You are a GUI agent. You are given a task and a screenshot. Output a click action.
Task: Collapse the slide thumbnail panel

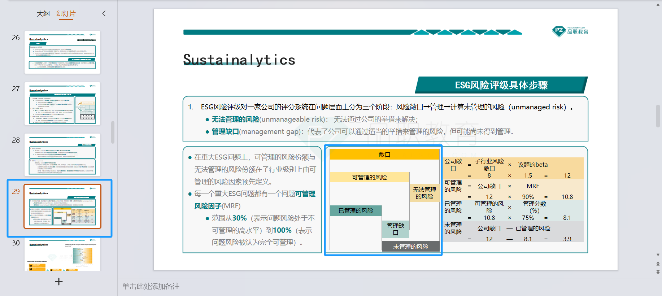tap(104, 13)
